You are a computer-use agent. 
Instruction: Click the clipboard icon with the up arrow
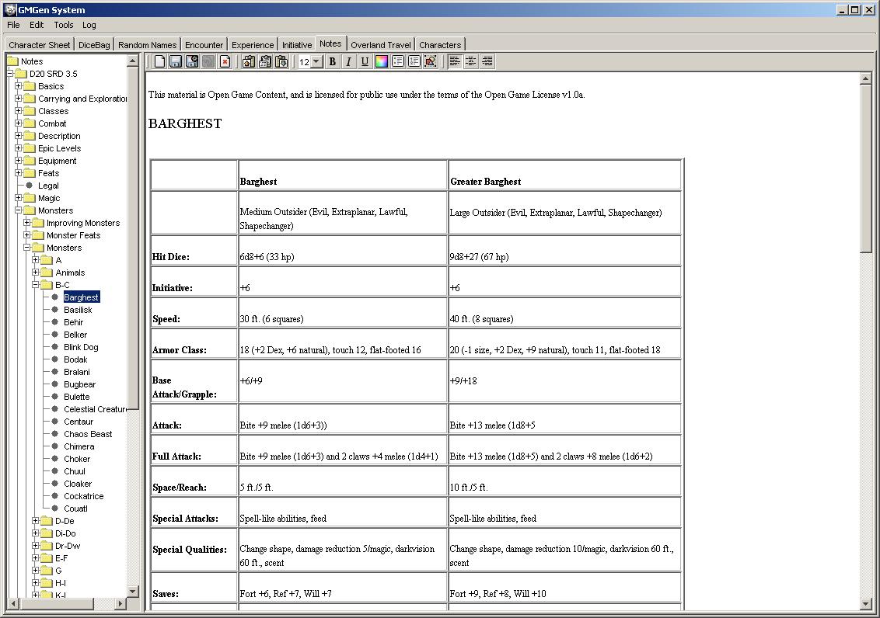[x=249, y=61]
